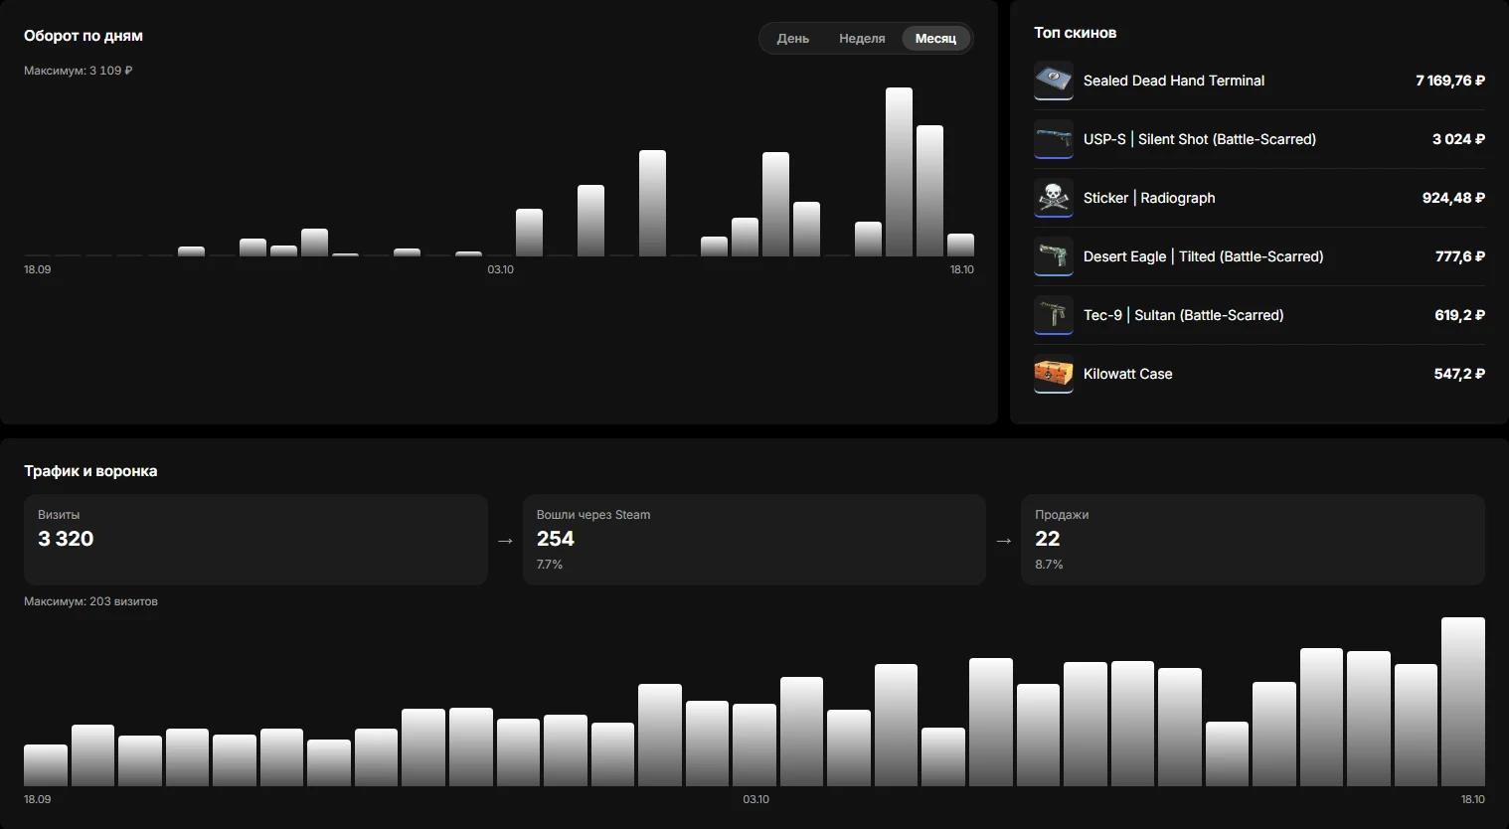
Task: Click arrow between Визиты and Steam cards
Action: coord(505,541)
